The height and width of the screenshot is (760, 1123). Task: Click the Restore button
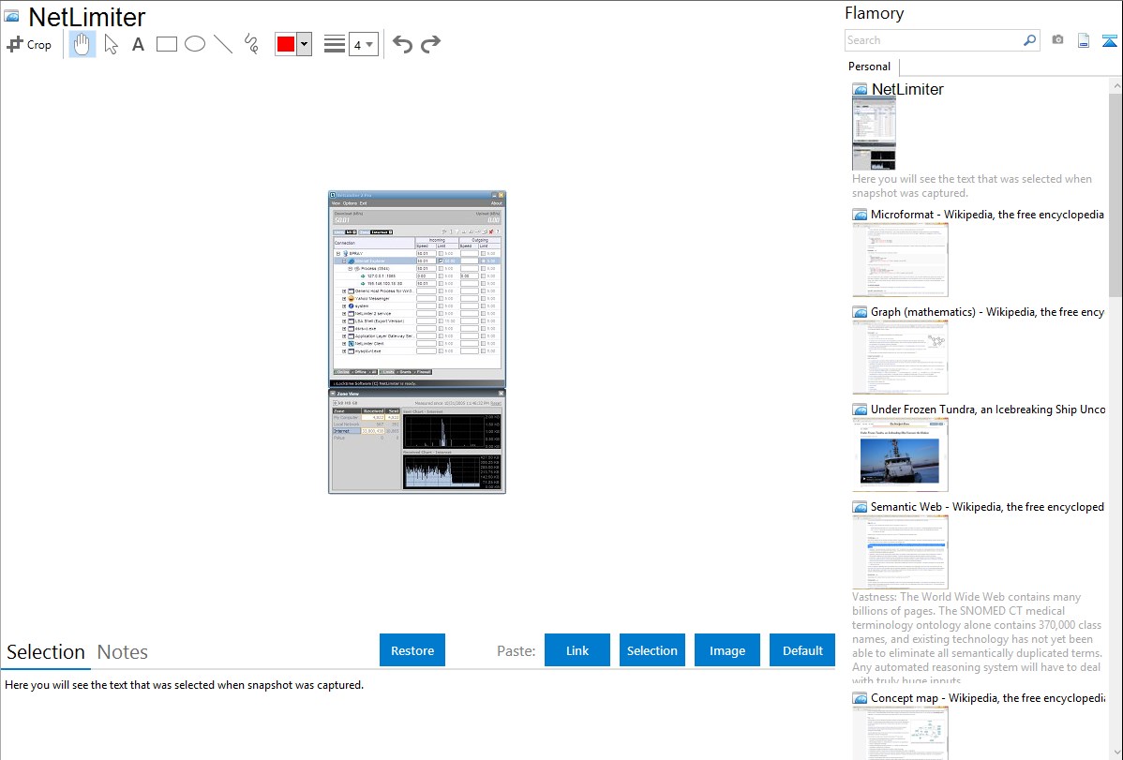click(412, 650)
